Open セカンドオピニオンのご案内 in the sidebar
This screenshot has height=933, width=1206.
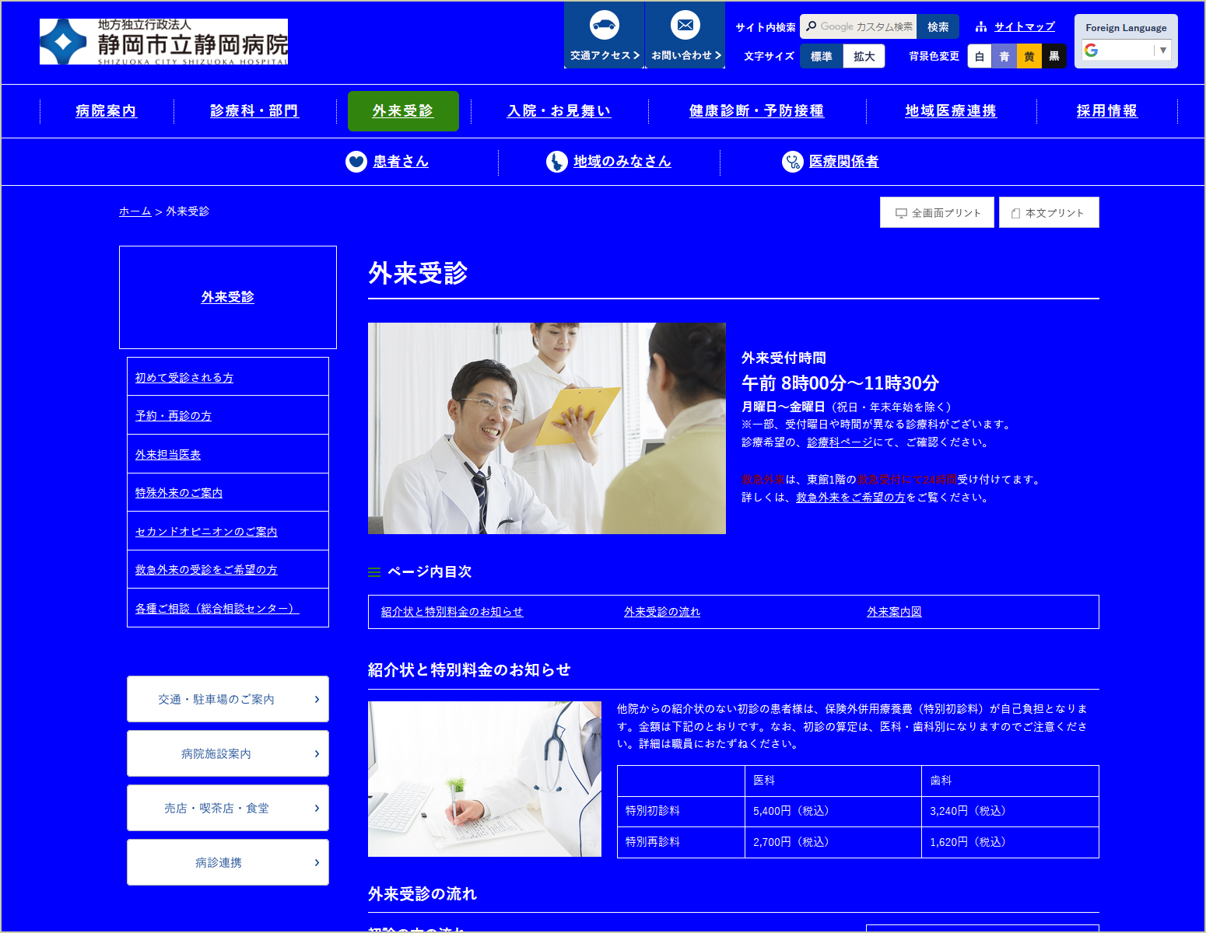(206, 531)
